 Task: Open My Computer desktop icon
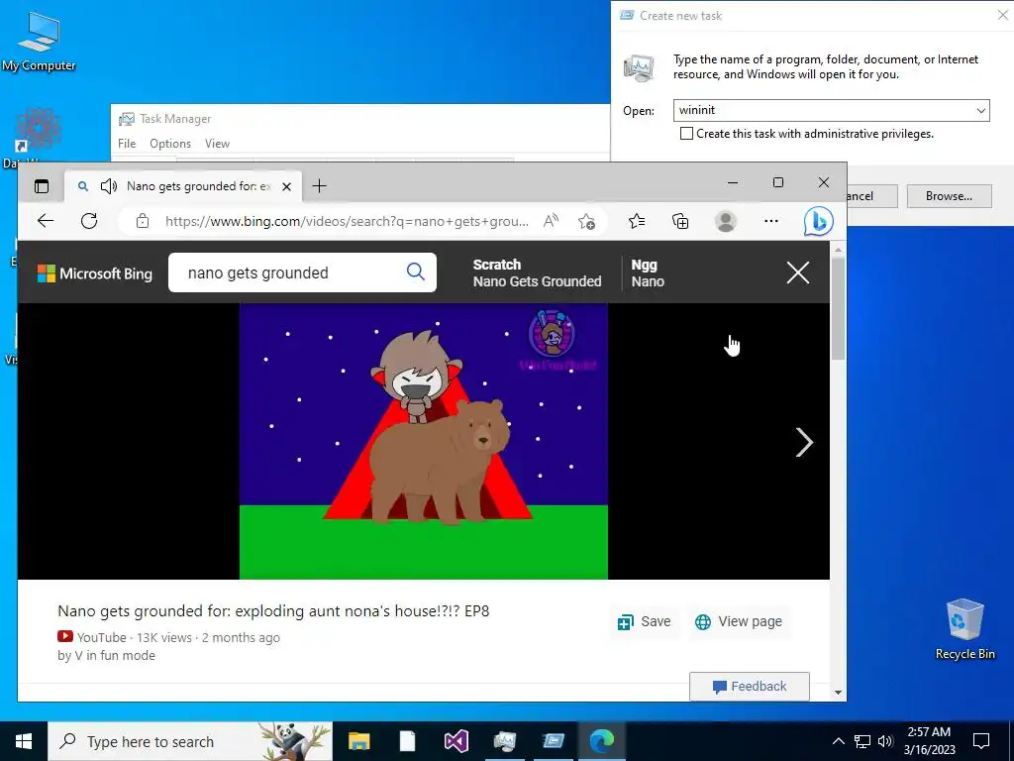click(x=39, y=42)
